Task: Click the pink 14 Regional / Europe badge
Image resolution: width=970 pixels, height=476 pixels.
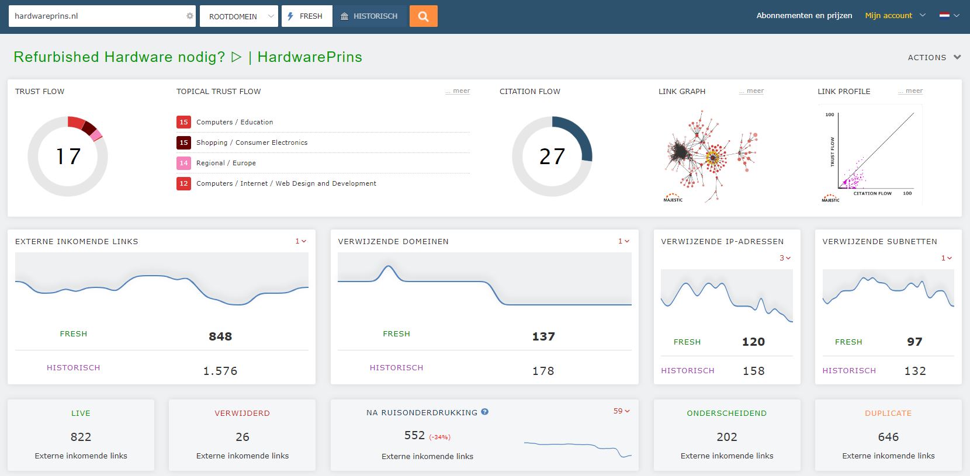Action: (183, 163)
